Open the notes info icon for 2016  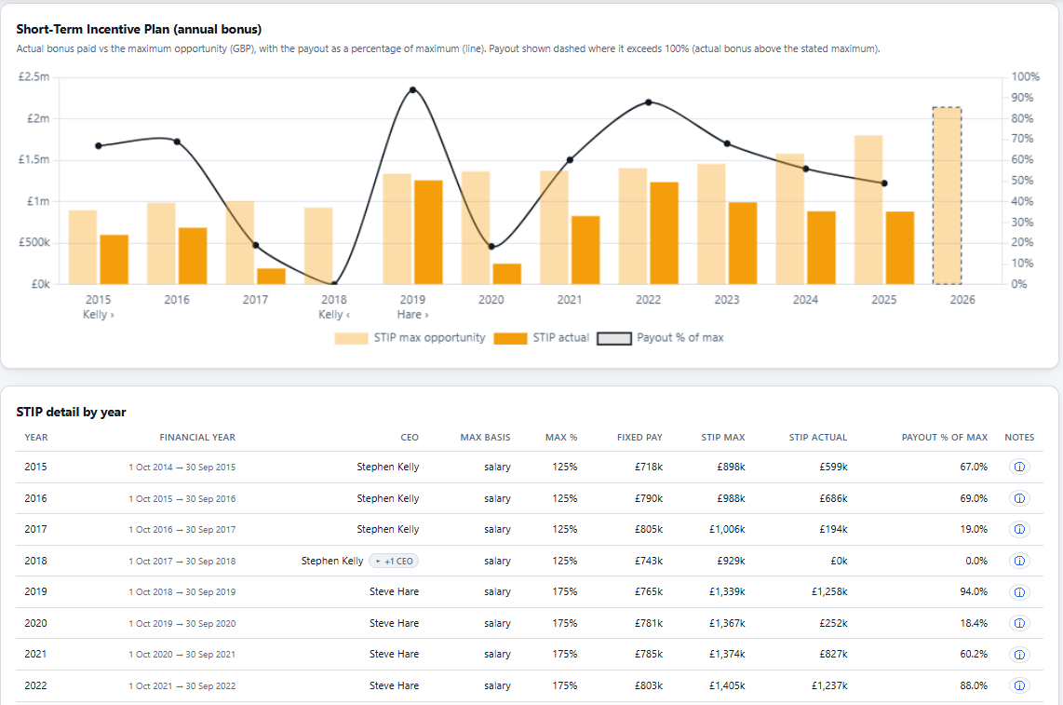[1019, 498]
